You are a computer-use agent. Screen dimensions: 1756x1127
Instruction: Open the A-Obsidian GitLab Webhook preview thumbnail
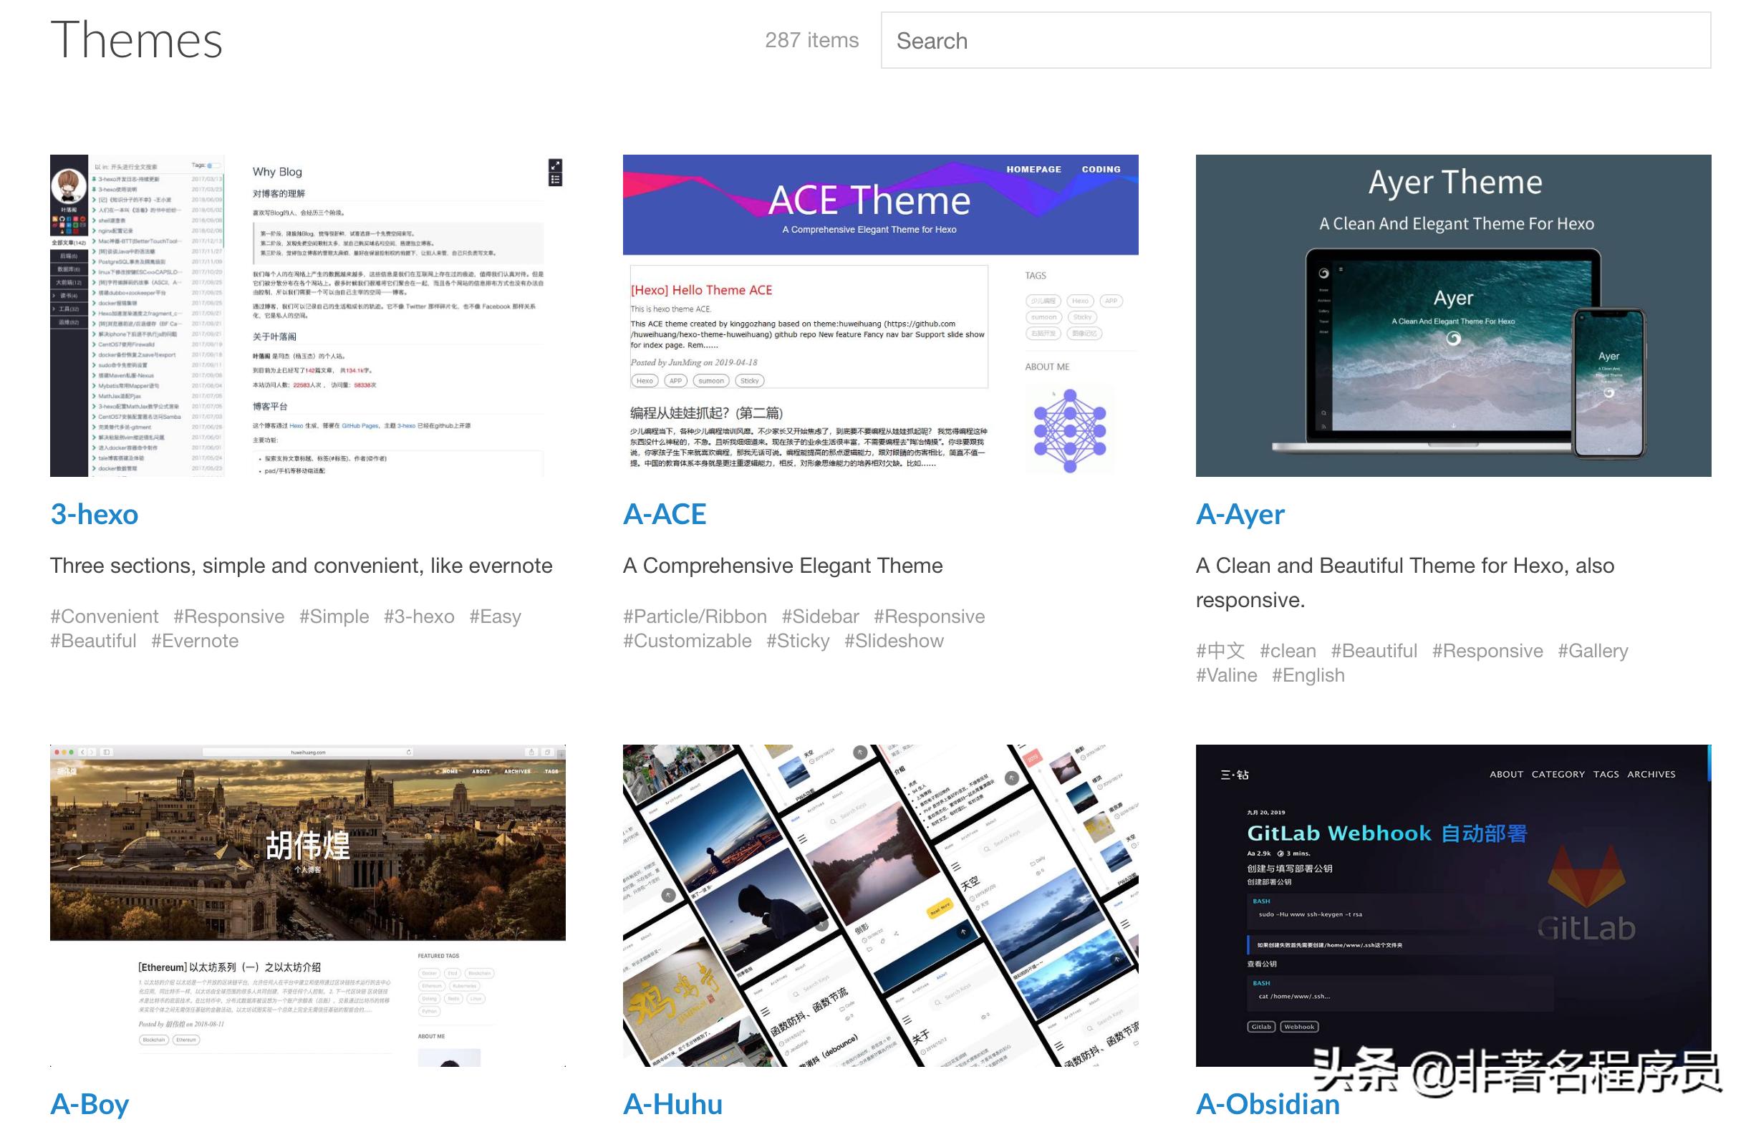(1453, 905)
